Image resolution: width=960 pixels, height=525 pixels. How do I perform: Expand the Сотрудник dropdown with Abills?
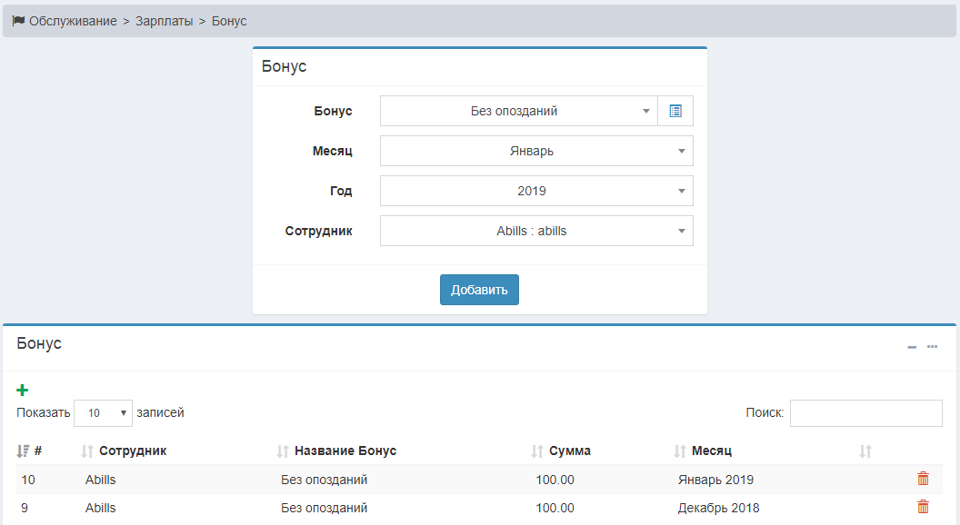coord(536,231)
